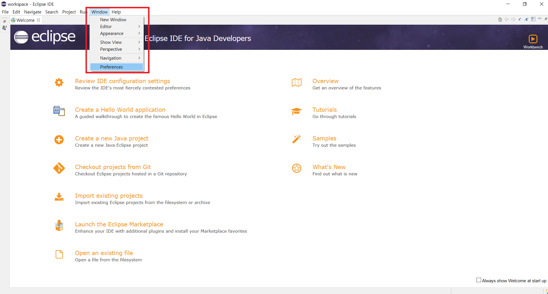
Task: Click the Git diamond icon
Action: click(59, 168)
